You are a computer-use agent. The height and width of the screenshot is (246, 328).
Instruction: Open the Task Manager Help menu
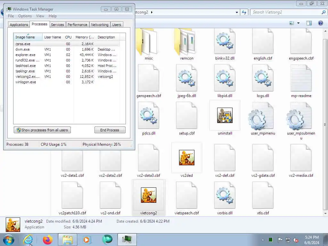point(53,16)
